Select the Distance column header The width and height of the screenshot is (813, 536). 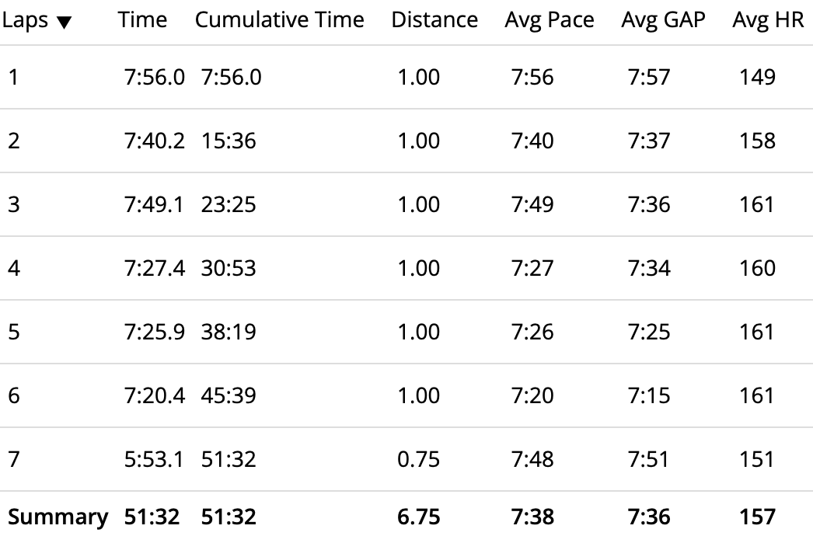click(x=434, y=20)
